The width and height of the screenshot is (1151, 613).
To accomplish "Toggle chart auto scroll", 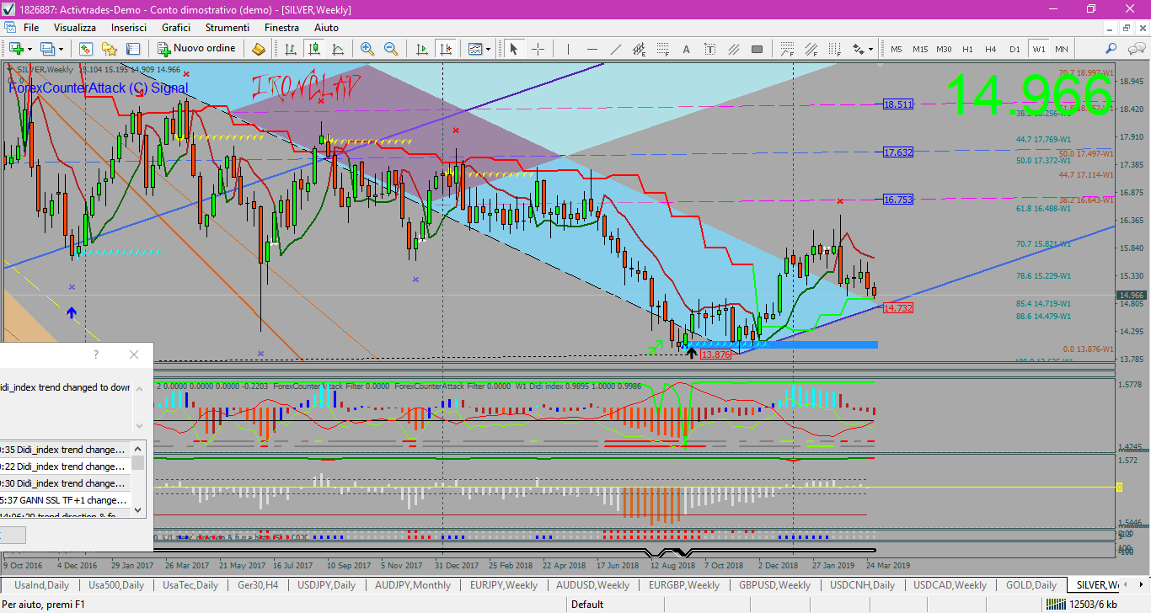I will 422,49.
